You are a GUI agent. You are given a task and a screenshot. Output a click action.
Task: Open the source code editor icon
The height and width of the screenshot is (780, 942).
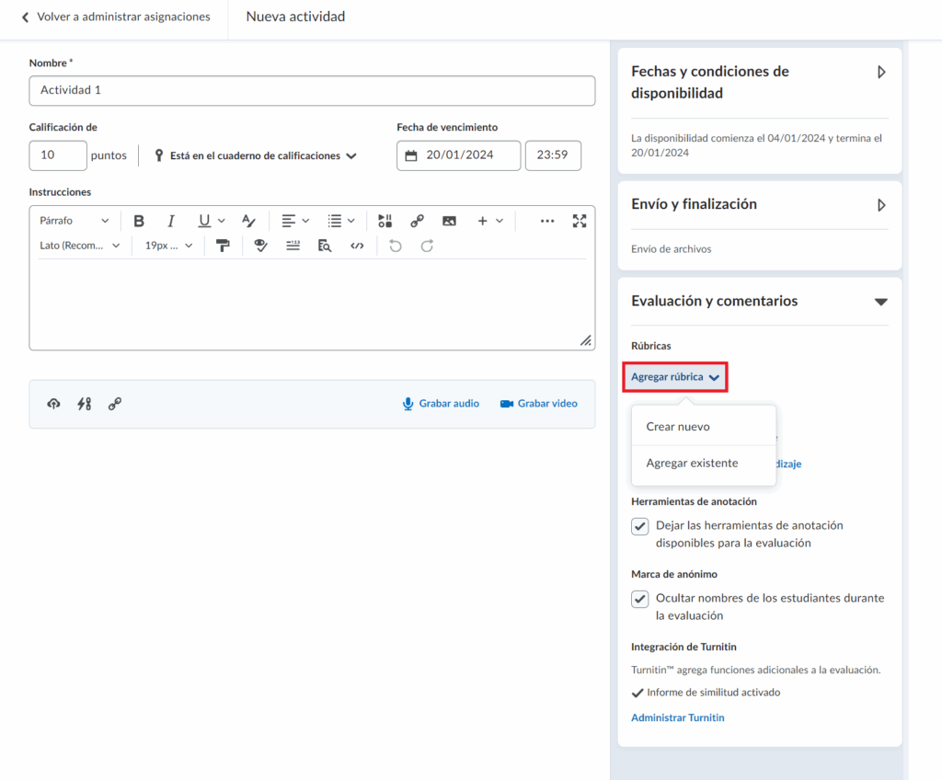357,246
